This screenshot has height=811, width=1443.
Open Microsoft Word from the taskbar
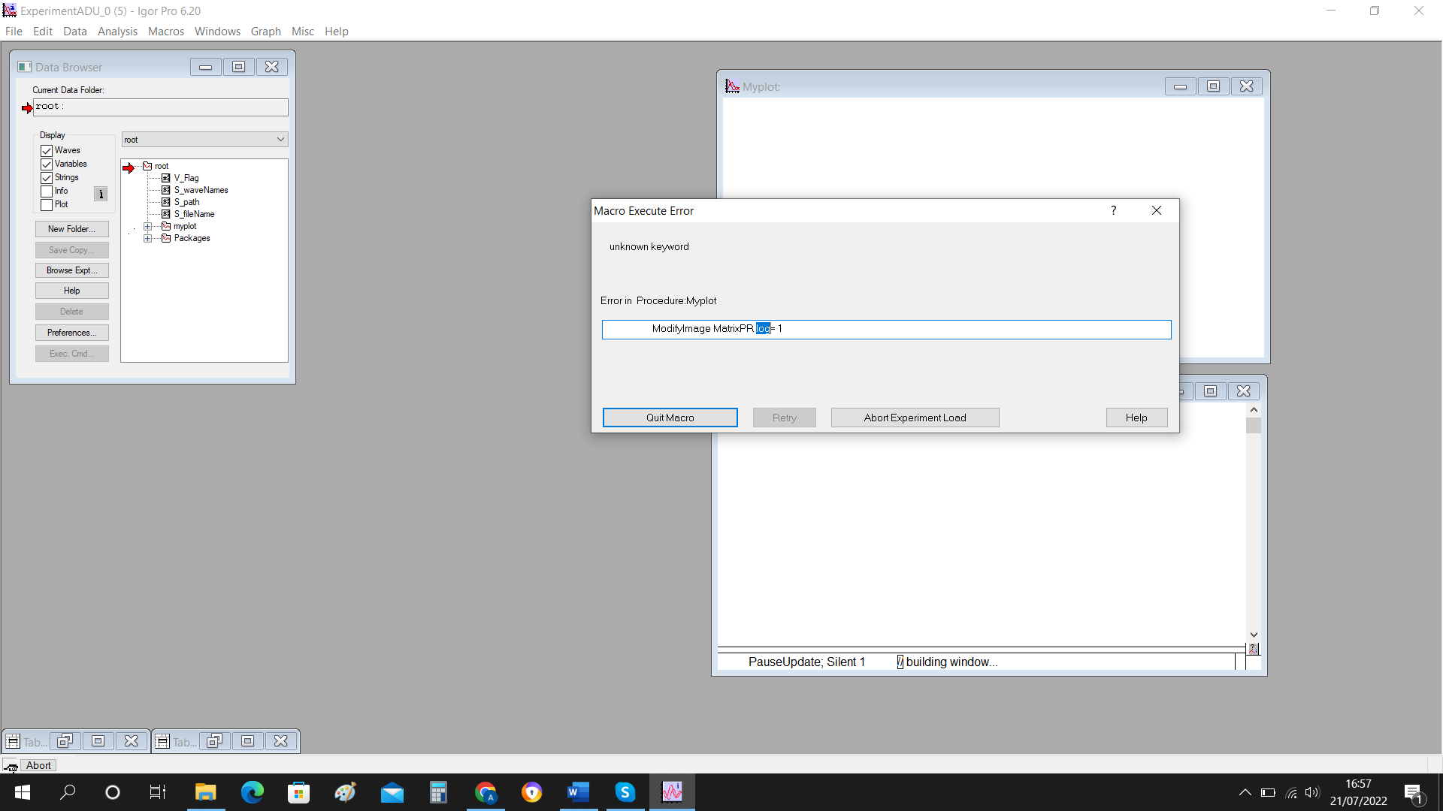pos(578,792)
